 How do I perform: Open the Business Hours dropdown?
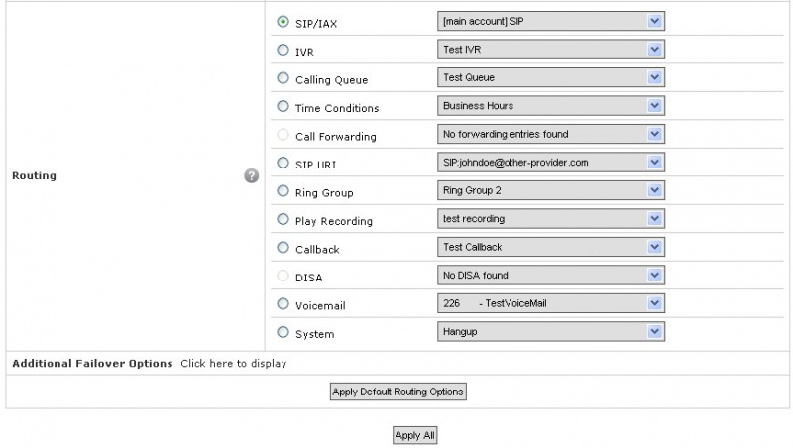tap(551, 106)
